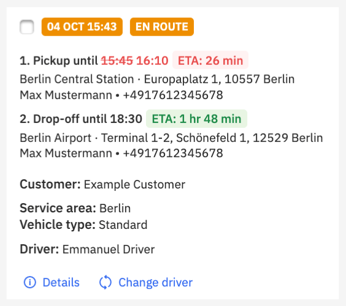Click the 04 OCT 15:43 date badge
This screenshot has width=346, height=306.
(x=82, y=27)
